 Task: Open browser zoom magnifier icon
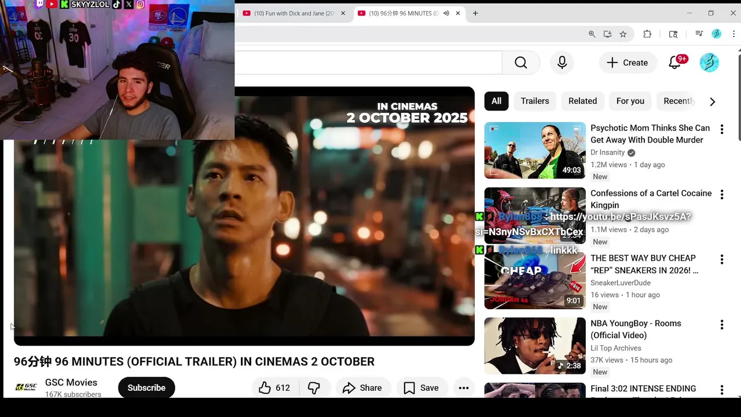(592, 34)
